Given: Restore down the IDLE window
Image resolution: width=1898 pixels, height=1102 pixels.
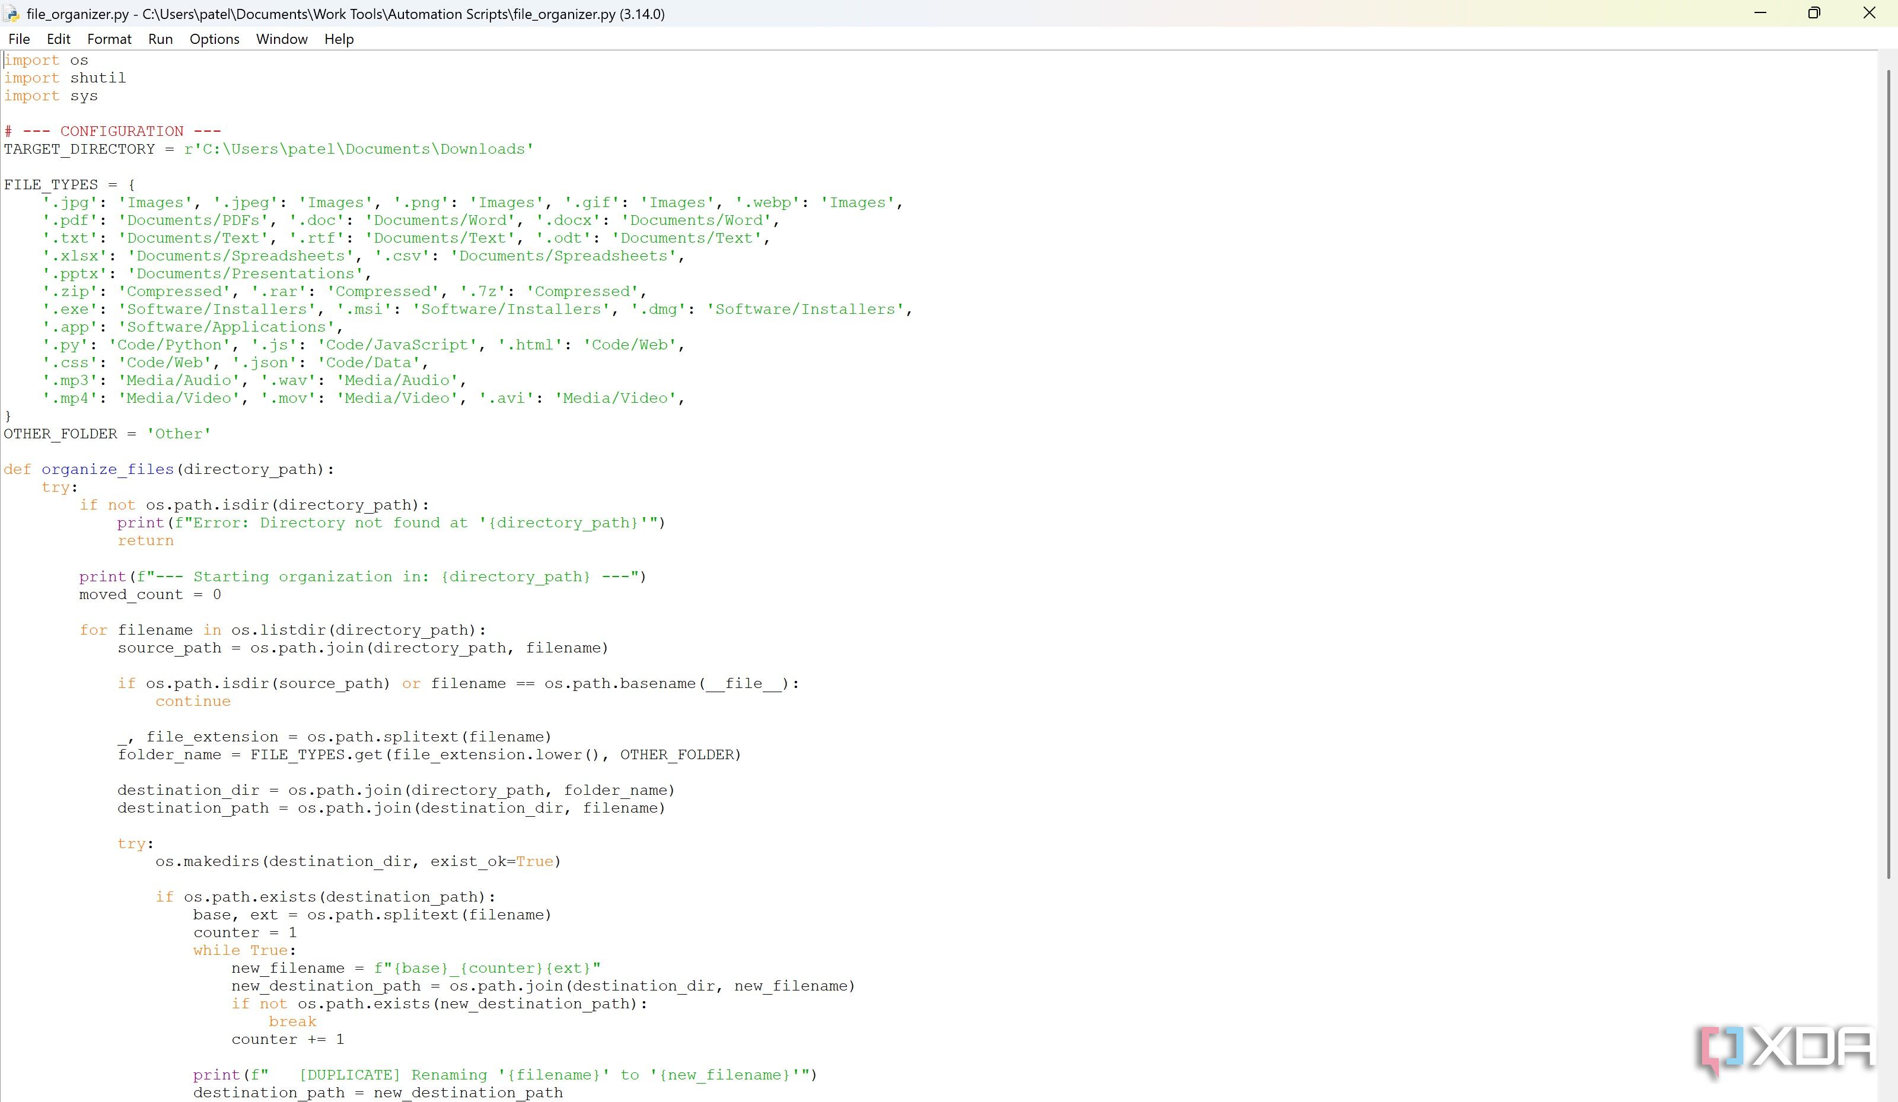Looking at the screenshot, I should (1814, 14).
